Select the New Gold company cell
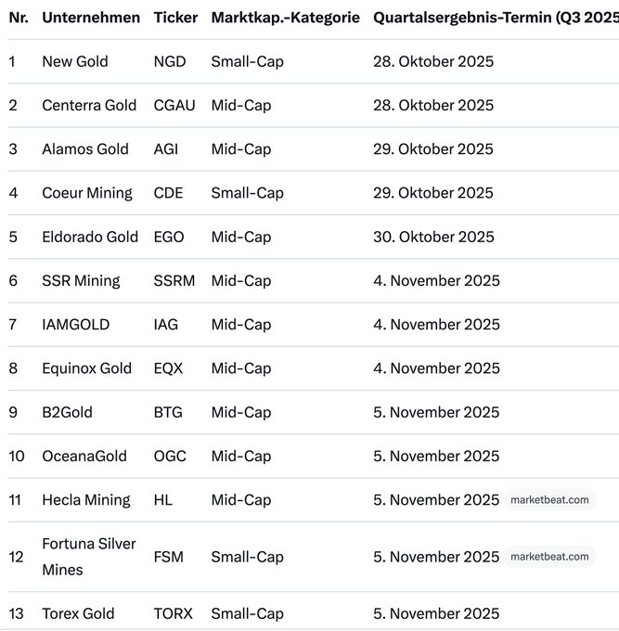 75,61
